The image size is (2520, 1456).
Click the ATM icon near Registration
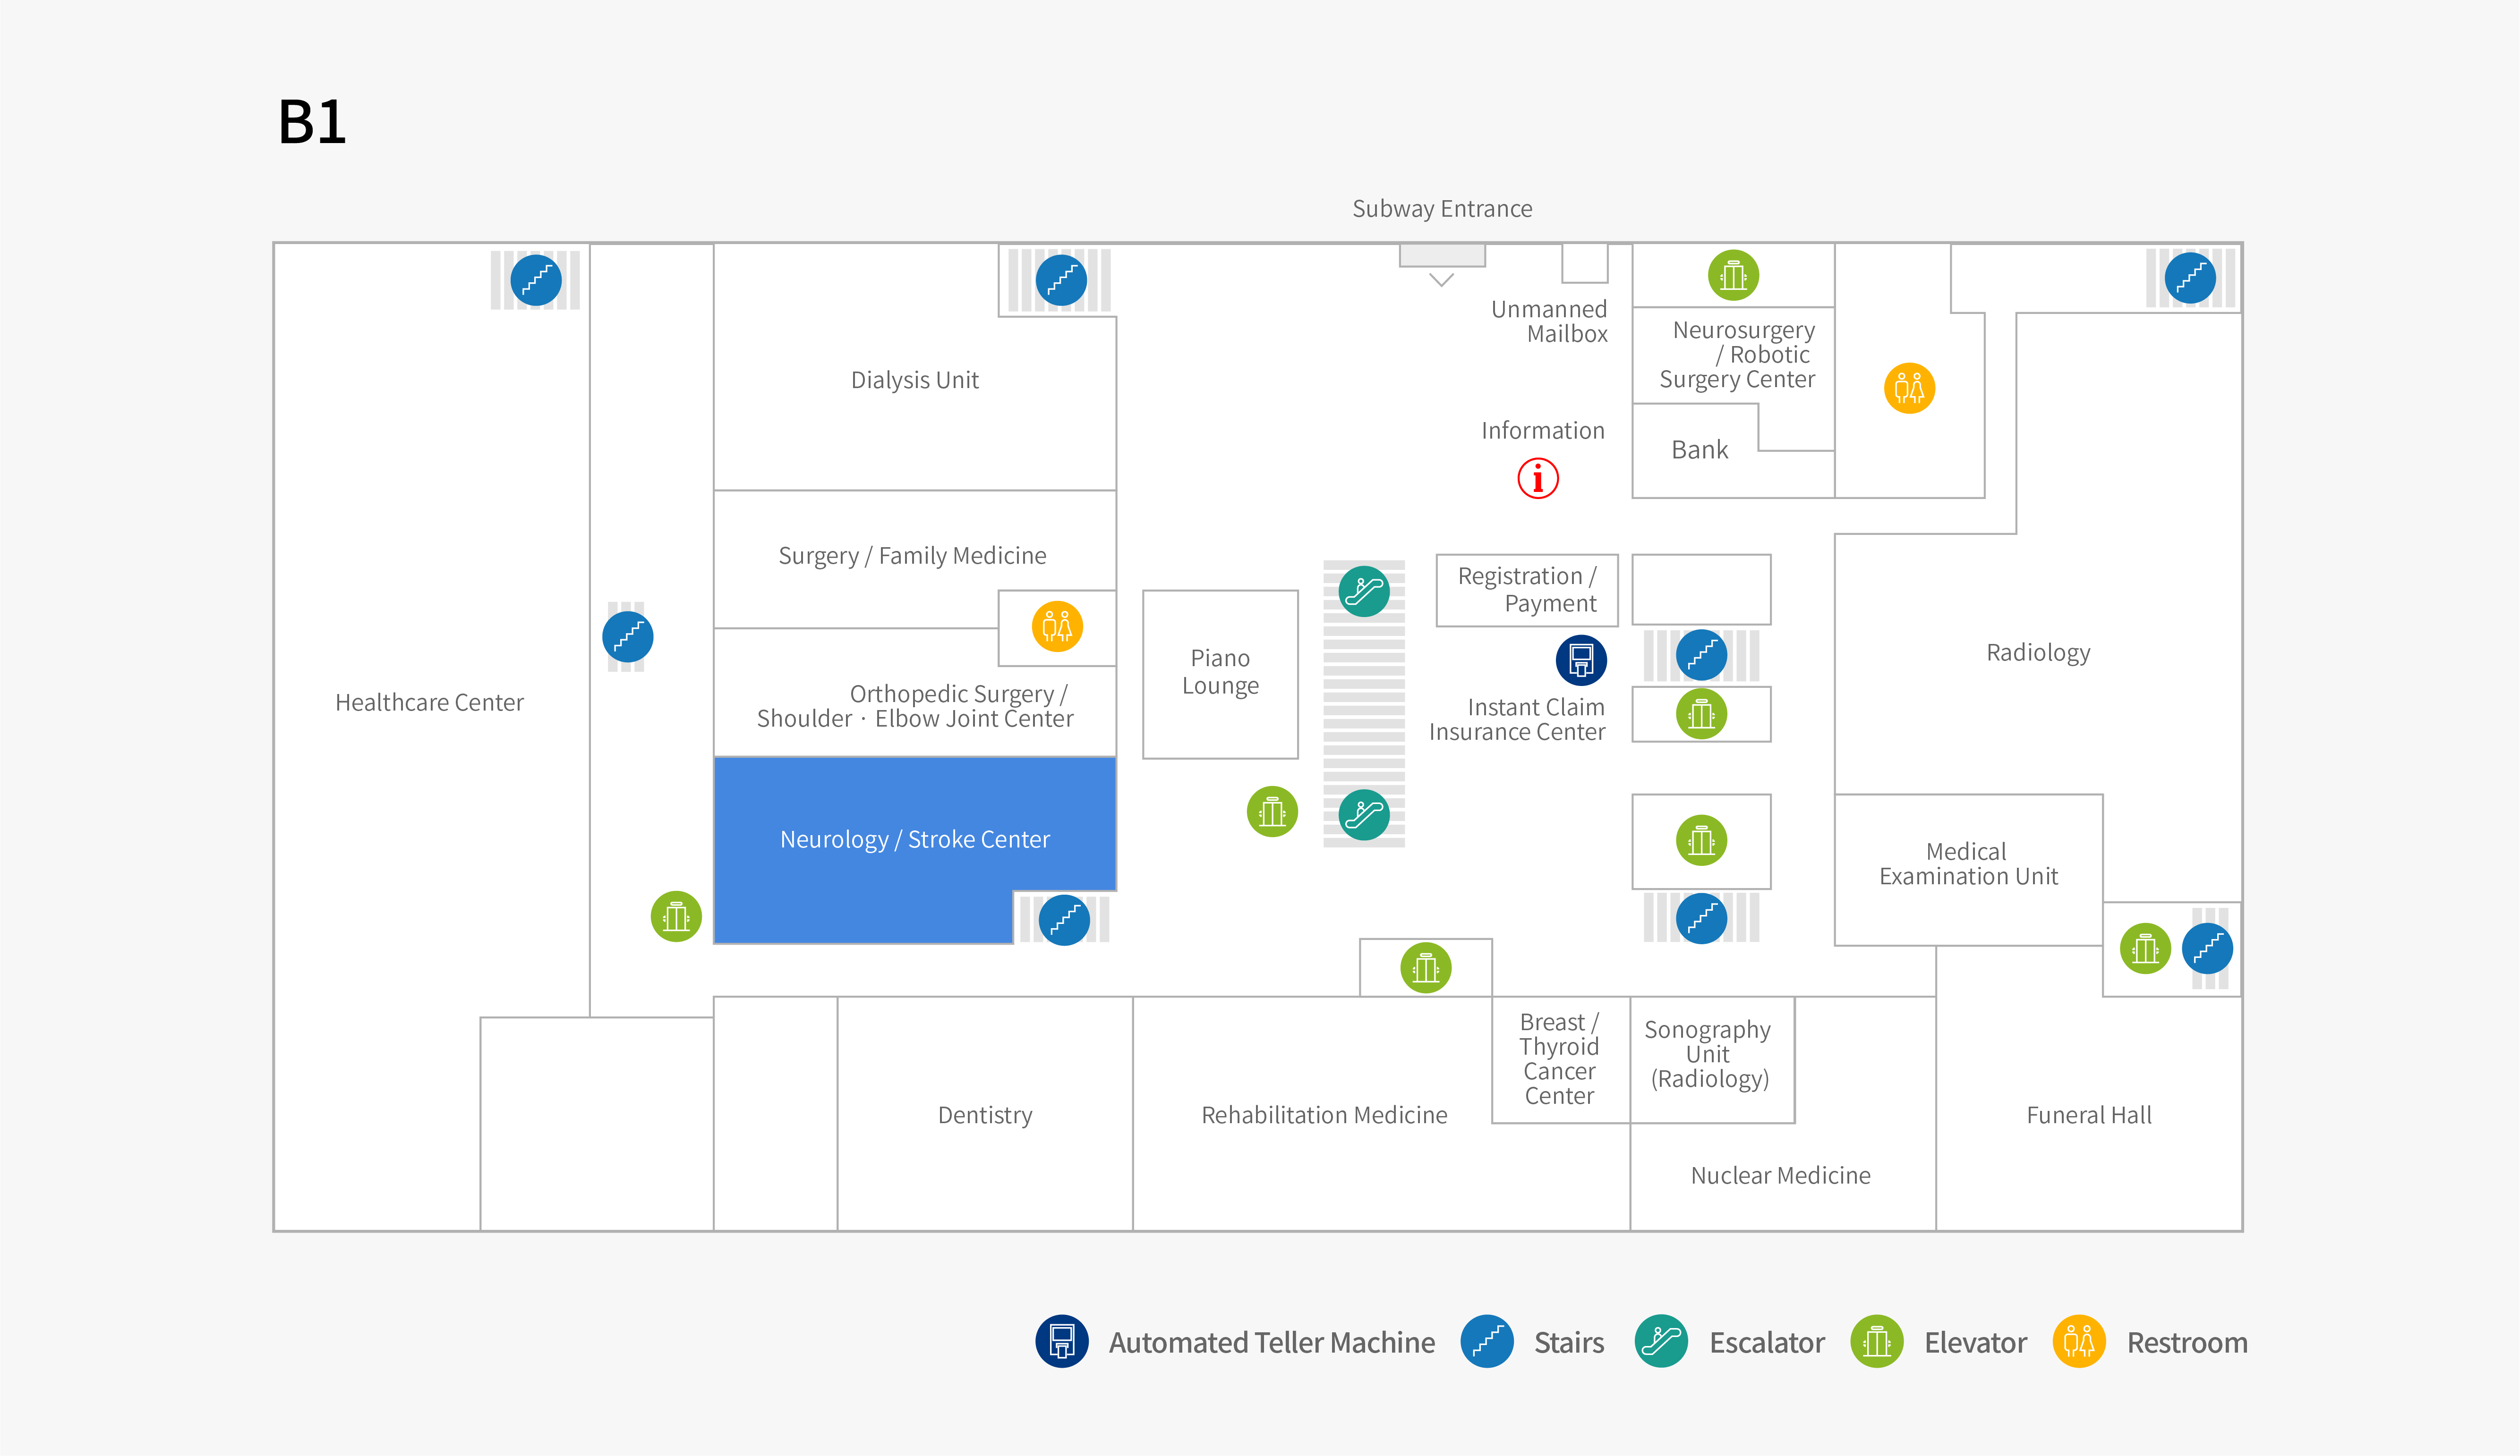pyautogui.click(x=1581, y=660)
